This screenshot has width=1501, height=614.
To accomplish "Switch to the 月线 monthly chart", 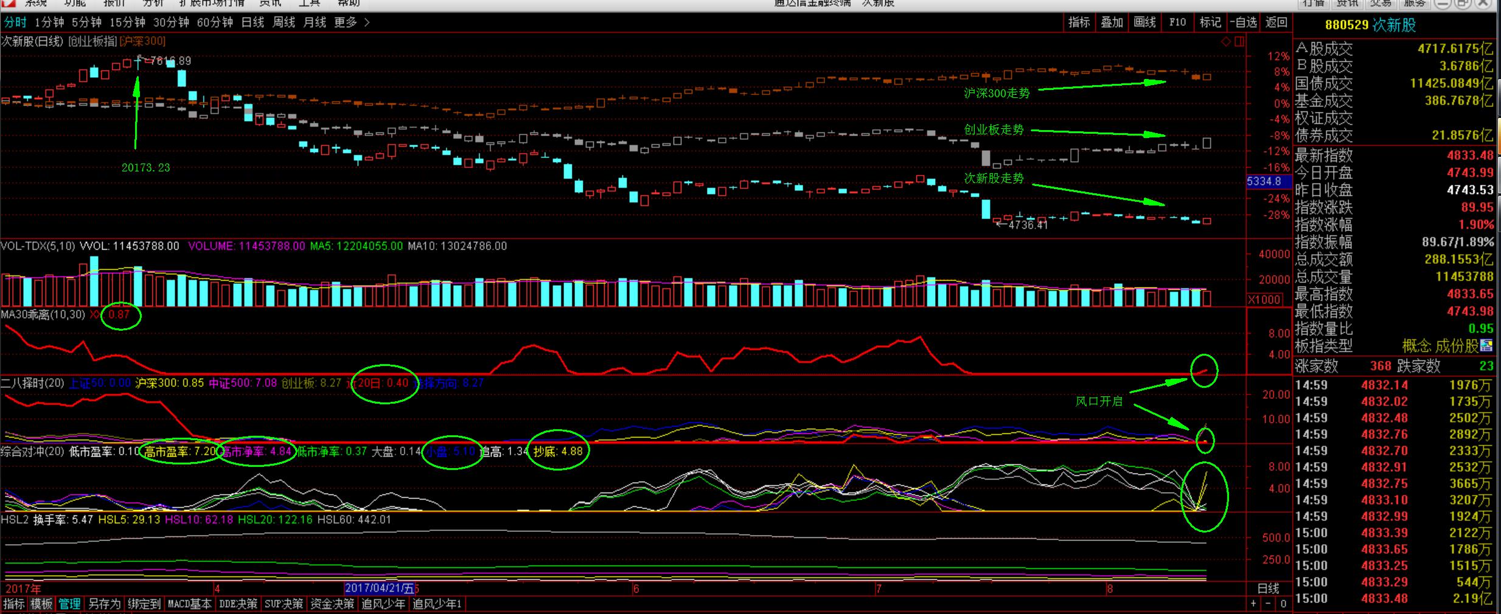I will click(x=315, y=22).
